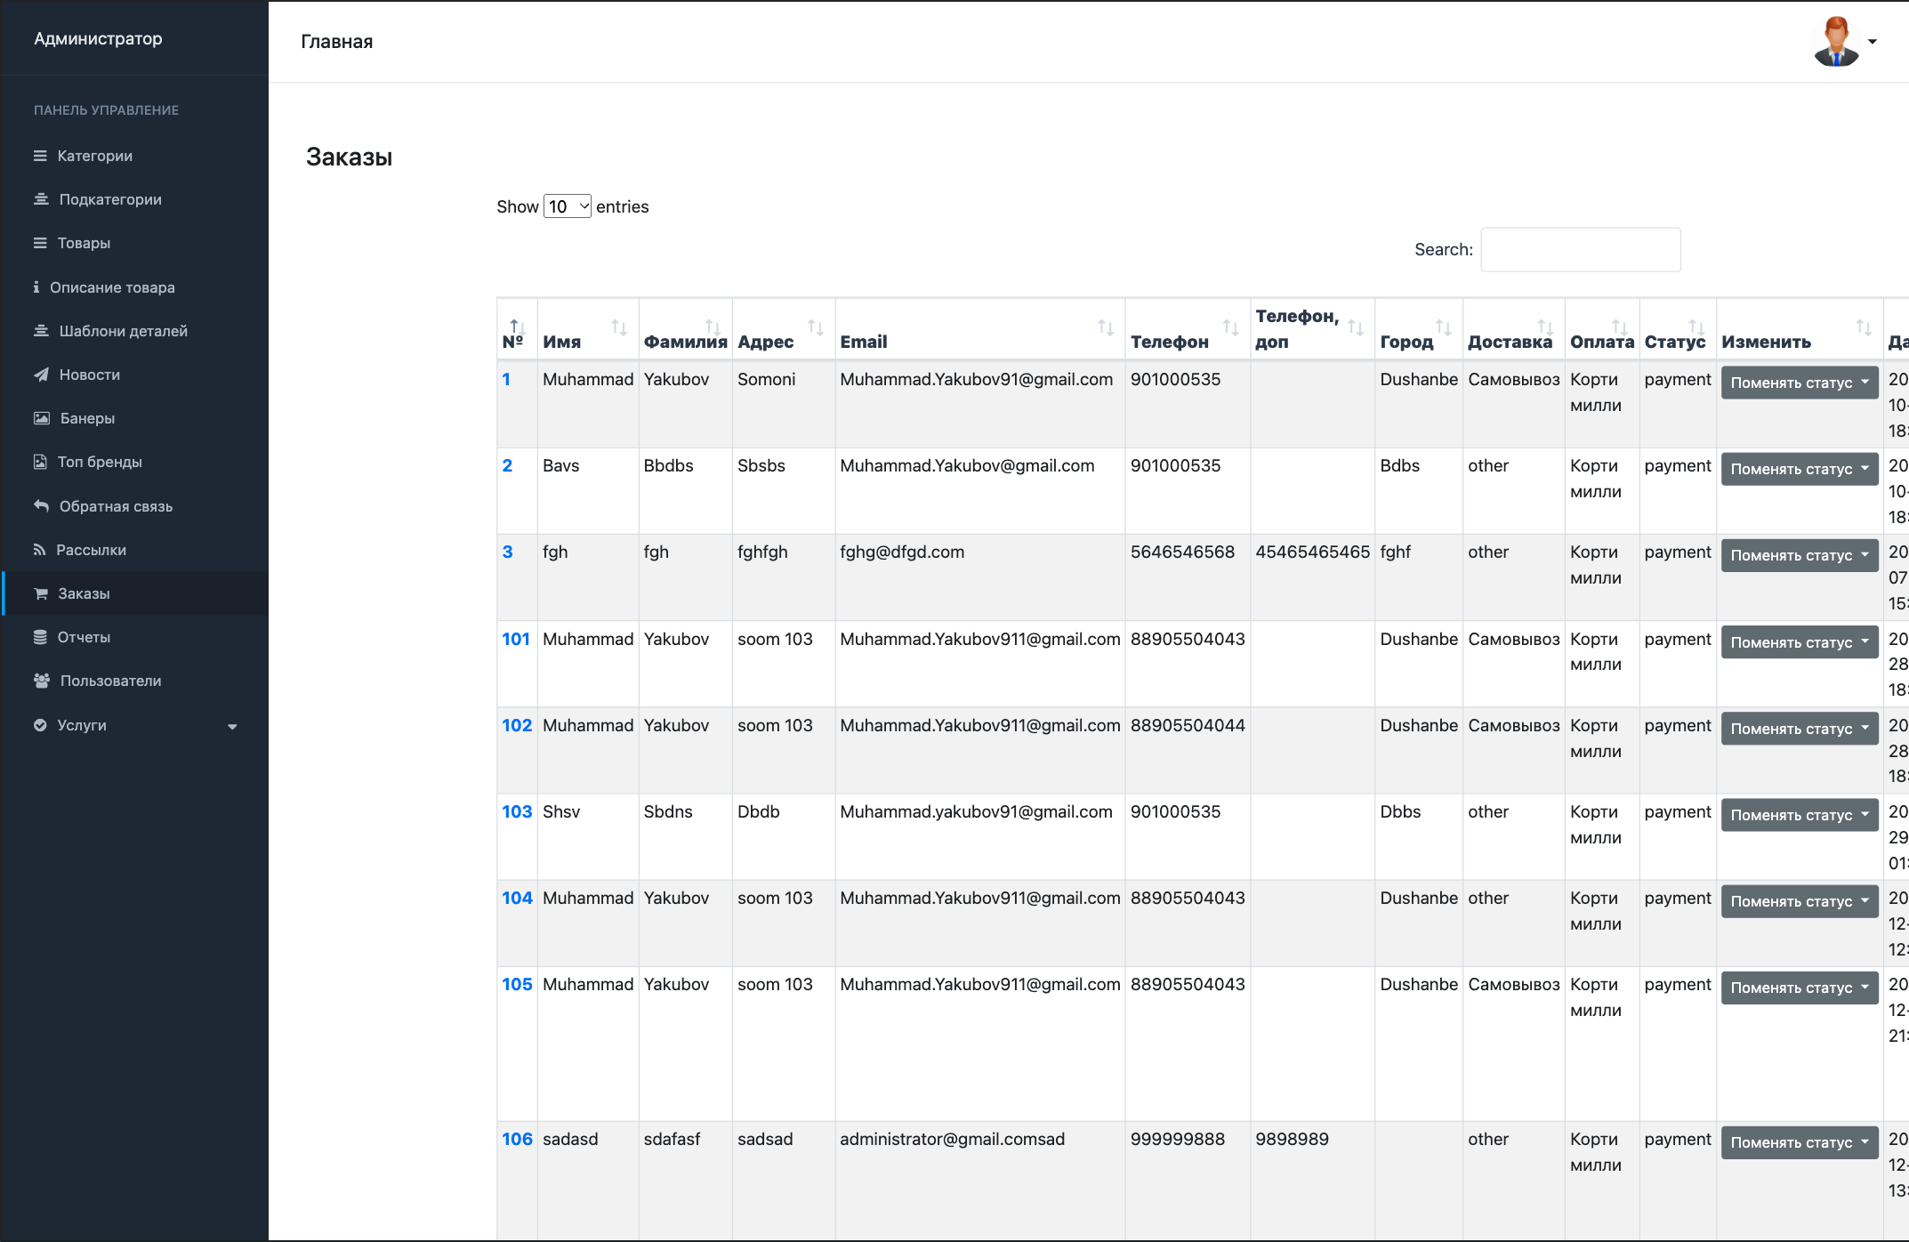Open Поменять статус dropdown for order 103
Viewport: 1909px width, 1242px height.
coord(1800,815)
